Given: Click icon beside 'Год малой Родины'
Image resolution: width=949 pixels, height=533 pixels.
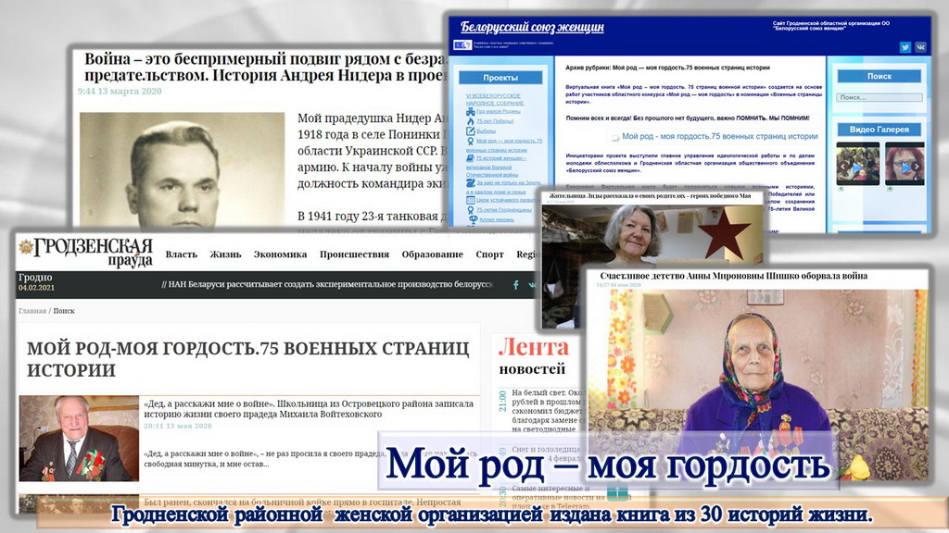Looking at the screenshot, I should pos(471,110).
